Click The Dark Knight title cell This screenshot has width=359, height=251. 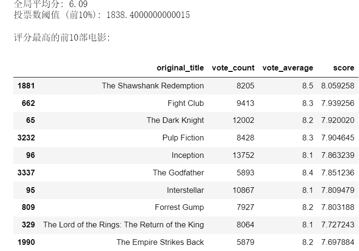click(175, 120)
